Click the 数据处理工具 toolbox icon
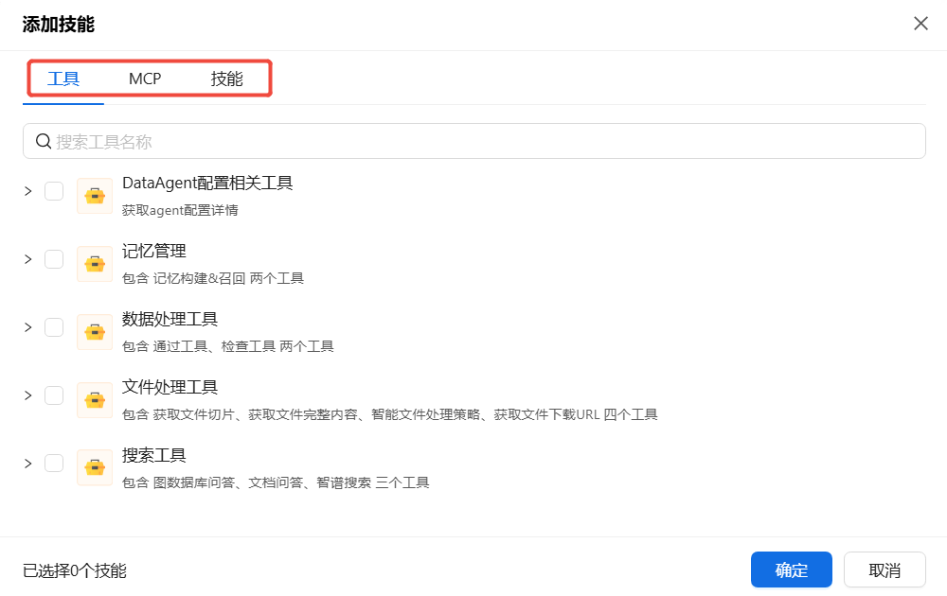This screenshot has width=947, height=596. point(95,332)
